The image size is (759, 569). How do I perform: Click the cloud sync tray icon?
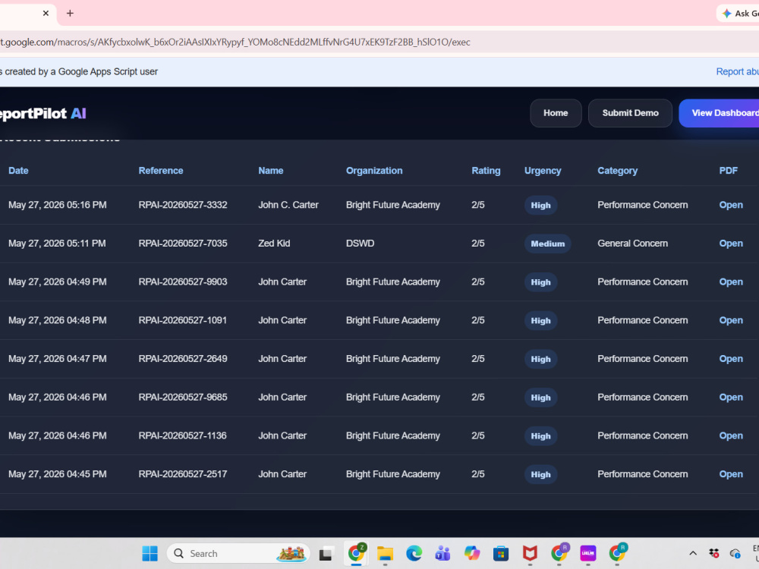coord(735,553)
